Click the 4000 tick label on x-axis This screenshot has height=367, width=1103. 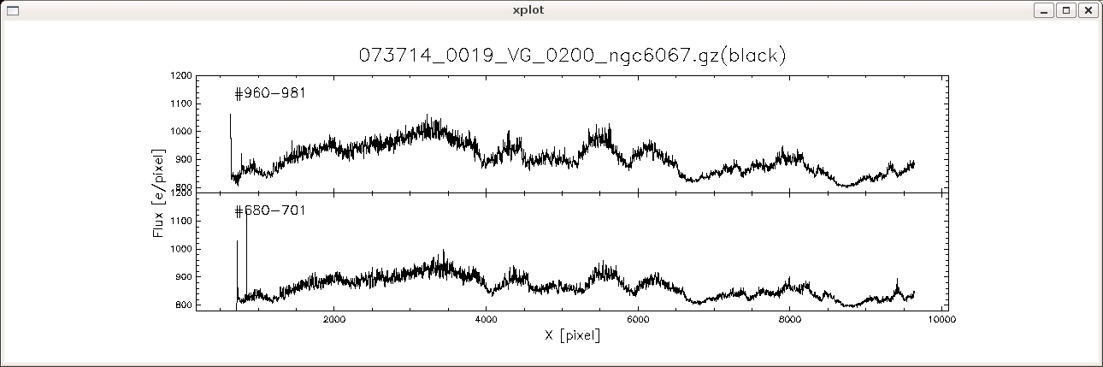click(x=486, y=320)
